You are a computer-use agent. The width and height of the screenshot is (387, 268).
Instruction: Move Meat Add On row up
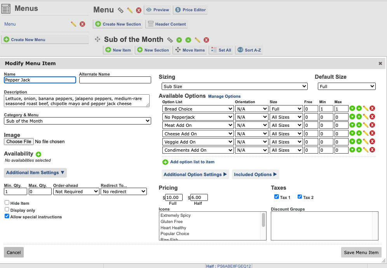[x=359, y=125]
